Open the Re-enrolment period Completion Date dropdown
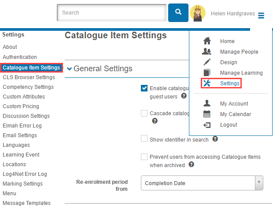The image size is (273, 208). click(x=202, y=183)
